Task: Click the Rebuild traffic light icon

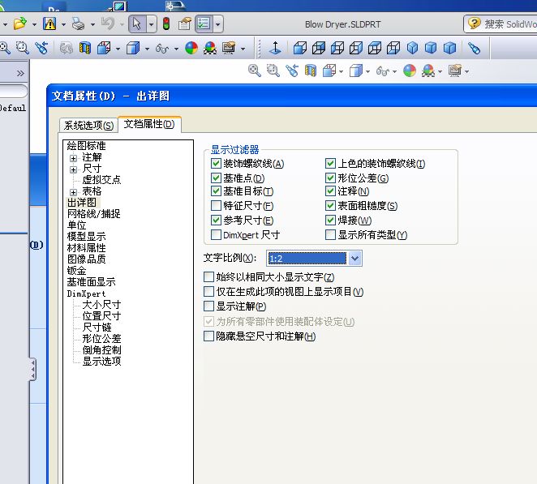Action: point(166,24)
